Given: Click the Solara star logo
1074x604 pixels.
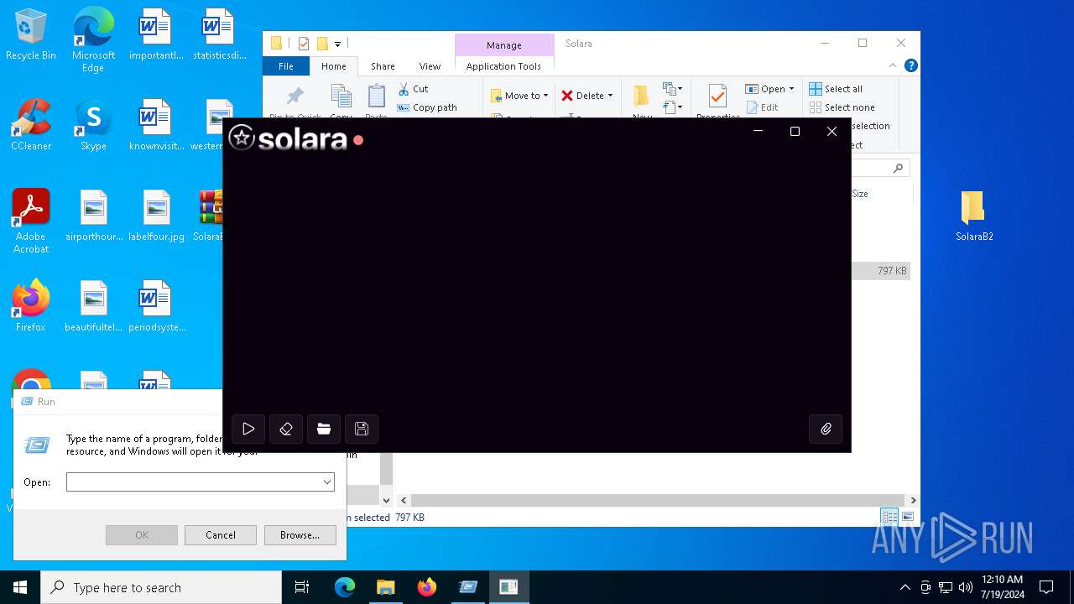Looking at the screenshot, I should (x=242, y=138).
